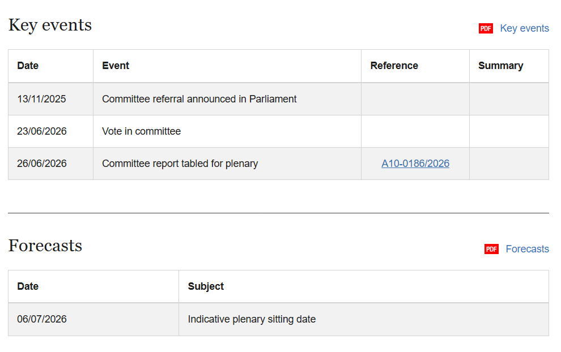
Task: Select the Key events heading
Action: 50,25
